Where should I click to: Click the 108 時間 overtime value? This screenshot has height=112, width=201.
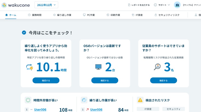click(66, 110)
